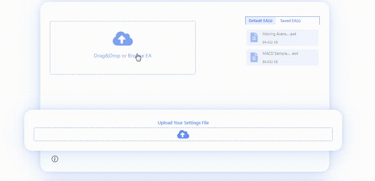The height and width of the screenshot is (181, 375).
Task: Click the Drag&Drop or Browse EA text
Action: pyautogui.click(x=123, y=56)
